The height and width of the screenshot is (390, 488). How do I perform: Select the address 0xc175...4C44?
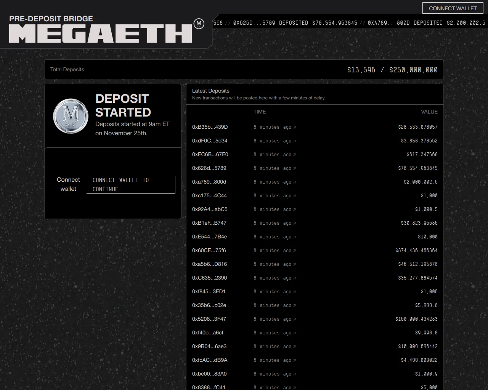tap(209, 195)
